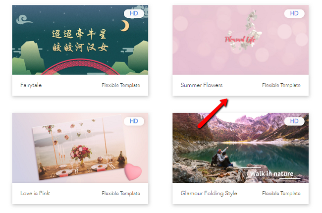
Task: Click the Pleasant Life floral logo
Action: click(x=242, y=33)
